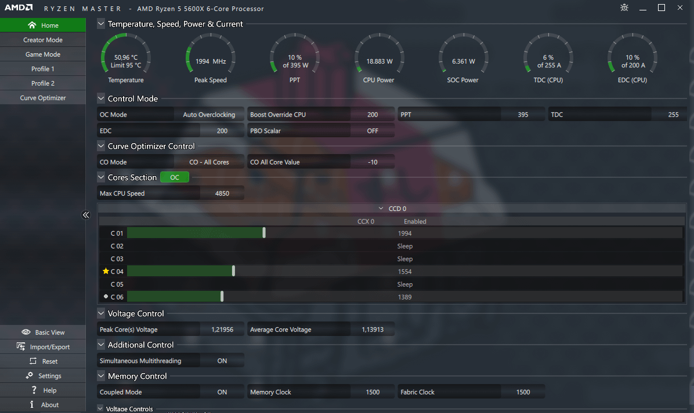Image resolution: width=694 pixels, height=413 pixels.
Task: Open OC Mode Auto Overclocking dropdown
Action: pos(209,115)
